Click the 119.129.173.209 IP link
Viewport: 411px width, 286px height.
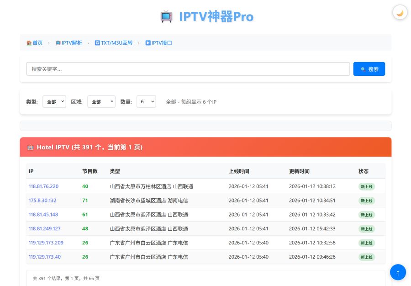46,243
